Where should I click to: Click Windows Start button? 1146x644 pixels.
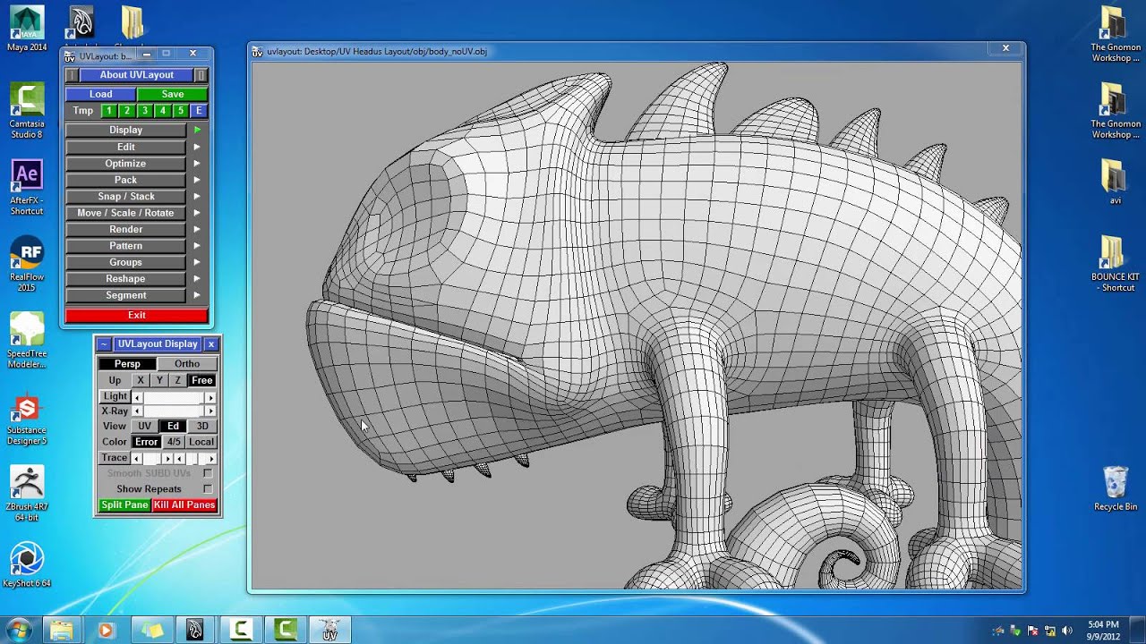point(20,630)
